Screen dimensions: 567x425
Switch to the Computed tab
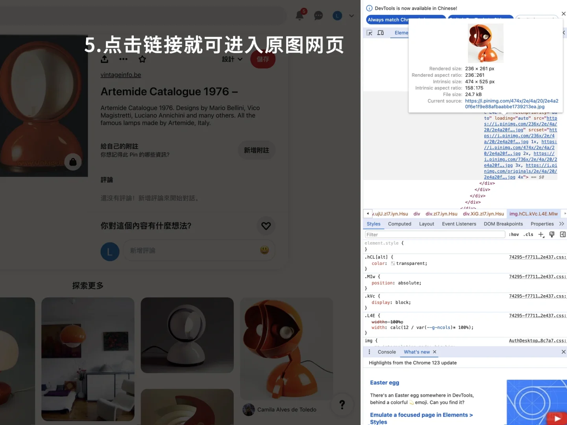tap(399, 224)
